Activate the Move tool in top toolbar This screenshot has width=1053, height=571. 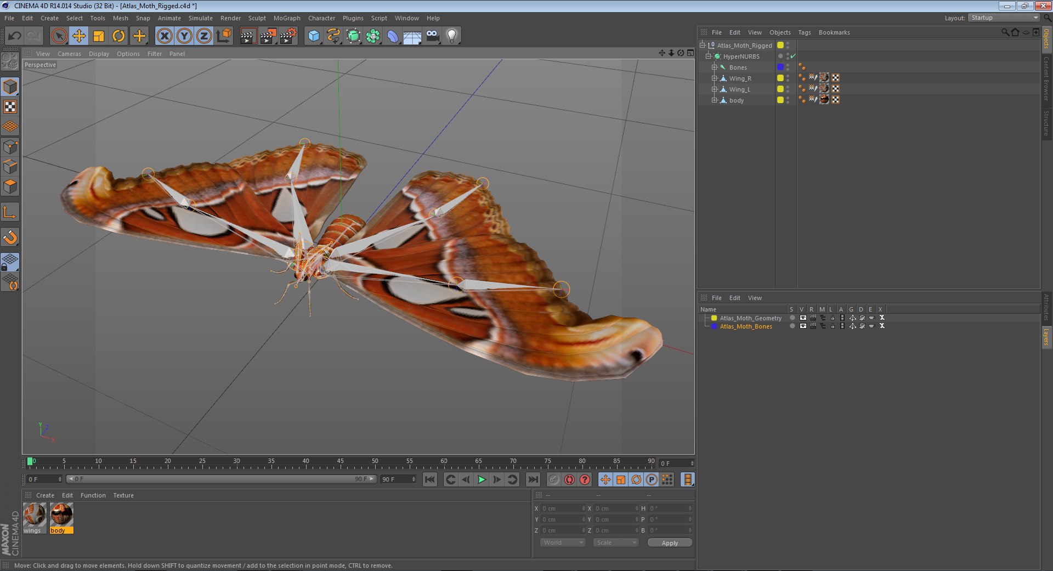click(x=79, y=36)
